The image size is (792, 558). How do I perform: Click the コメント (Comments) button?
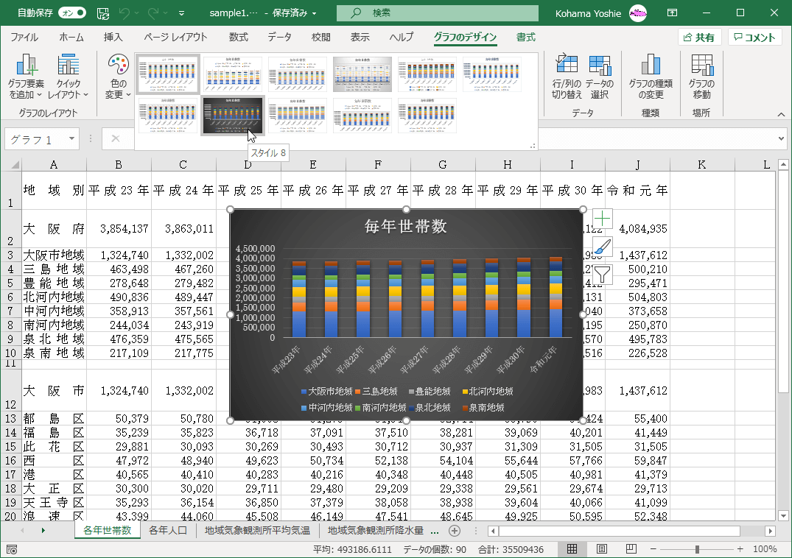(x=754, y=38)
